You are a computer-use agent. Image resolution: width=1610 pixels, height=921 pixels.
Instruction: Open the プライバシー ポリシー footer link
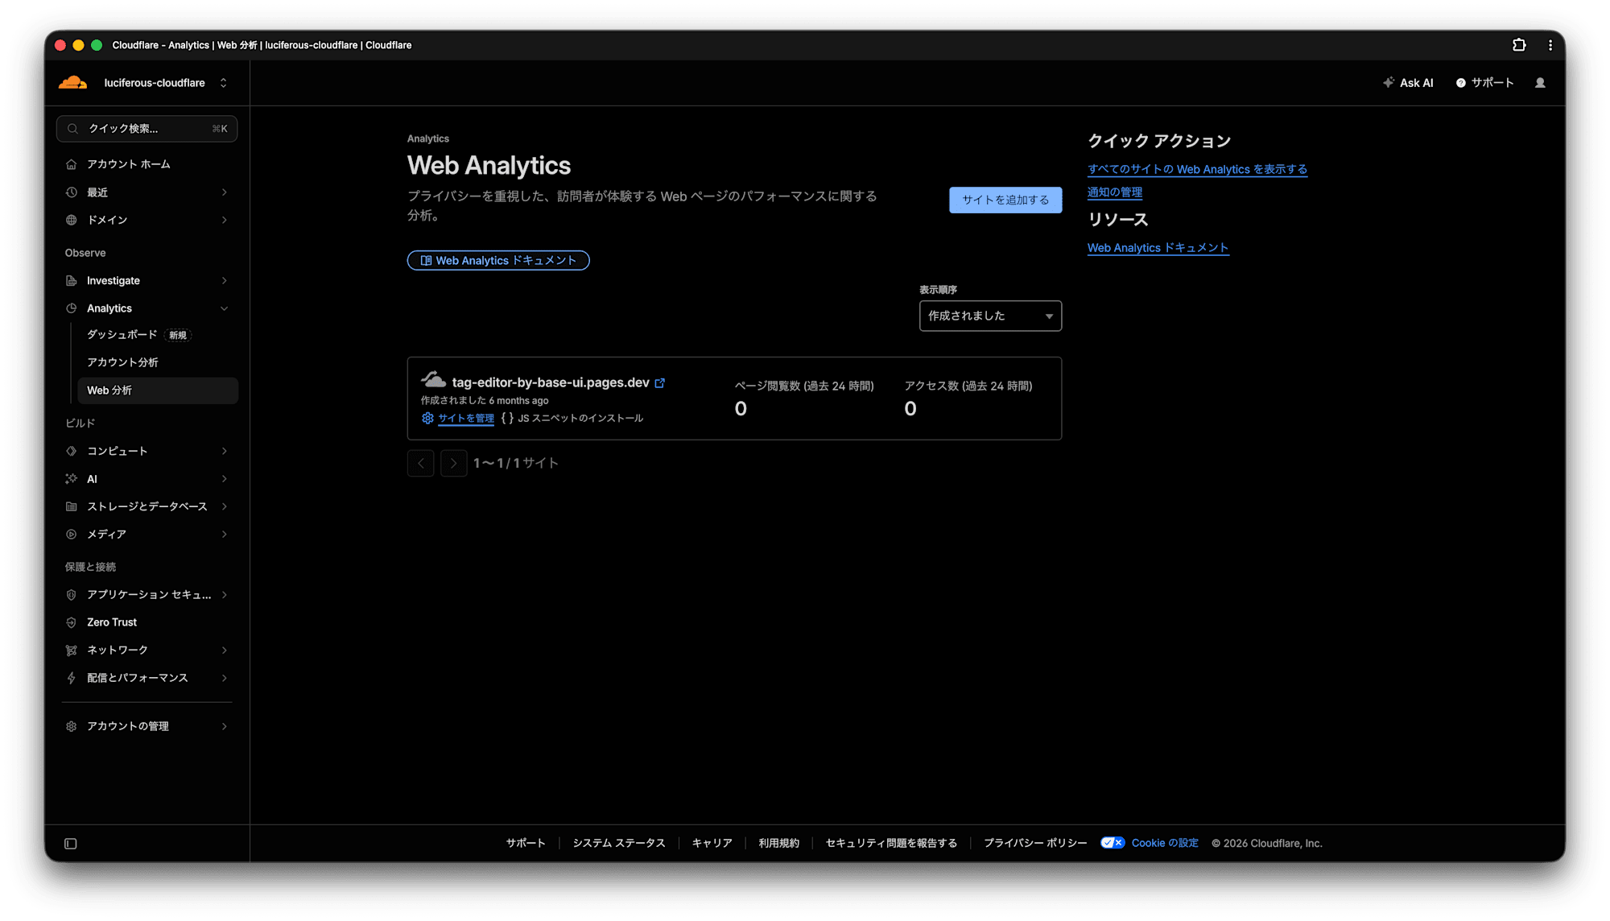(x=1035, y=843)
